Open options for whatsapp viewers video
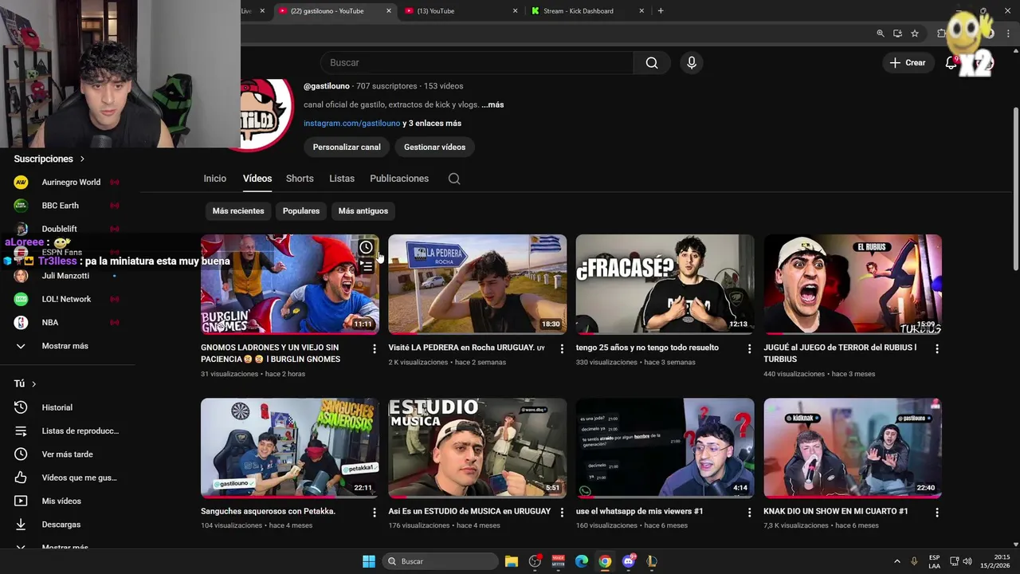1020x574 pixels. (x=749, y=512)
